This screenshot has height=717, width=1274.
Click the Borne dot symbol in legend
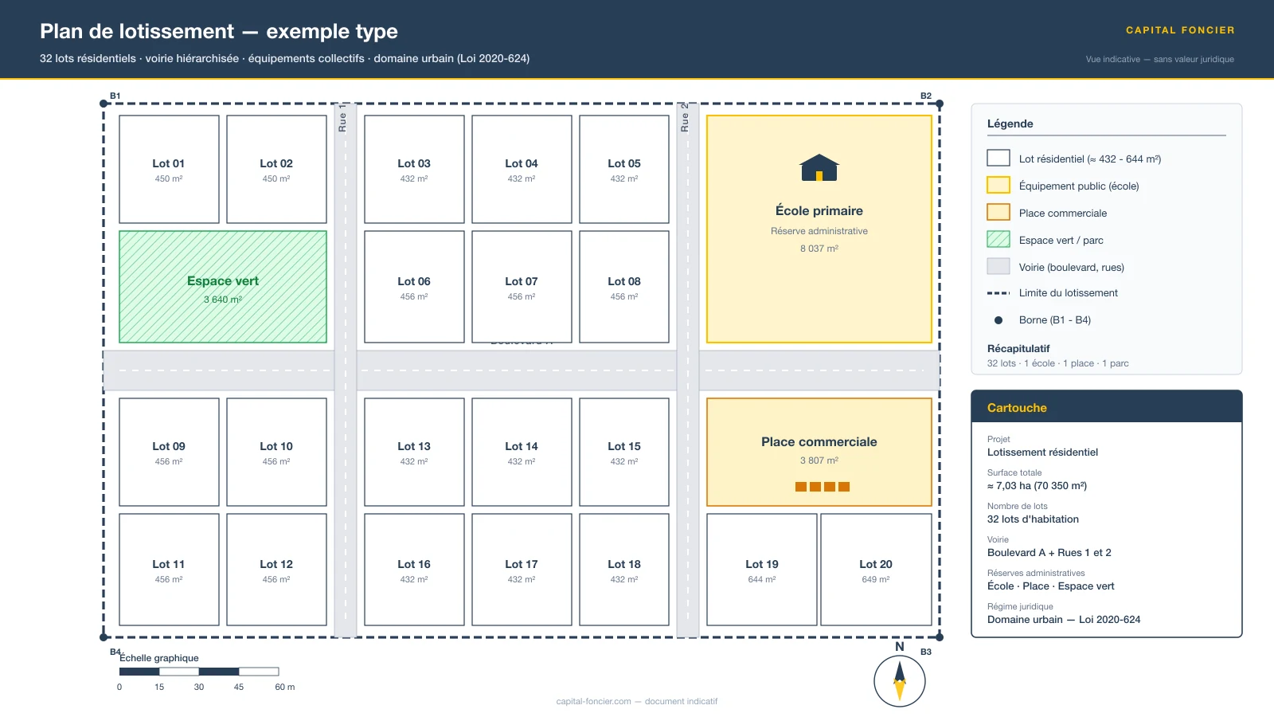pos(998,320)
